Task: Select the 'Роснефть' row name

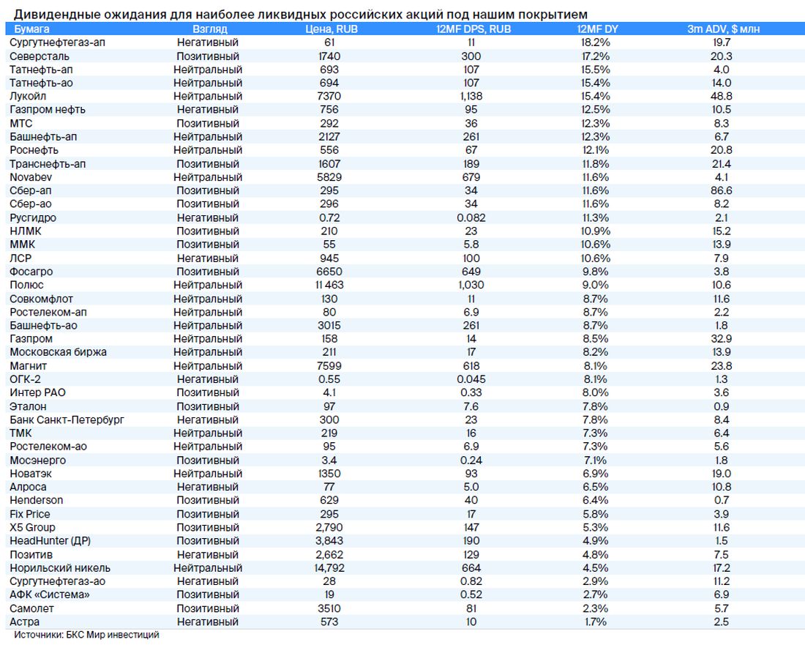Action: (x=34, y=151)
